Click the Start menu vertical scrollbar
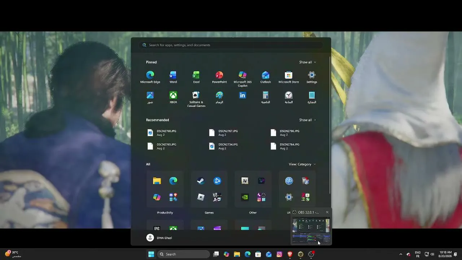 (330, 125)
